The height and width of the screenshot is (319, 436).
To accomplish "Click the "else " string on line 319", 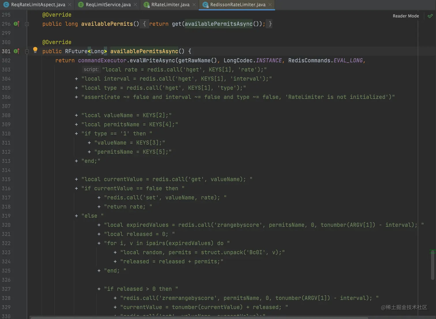I will coord(92,216).
